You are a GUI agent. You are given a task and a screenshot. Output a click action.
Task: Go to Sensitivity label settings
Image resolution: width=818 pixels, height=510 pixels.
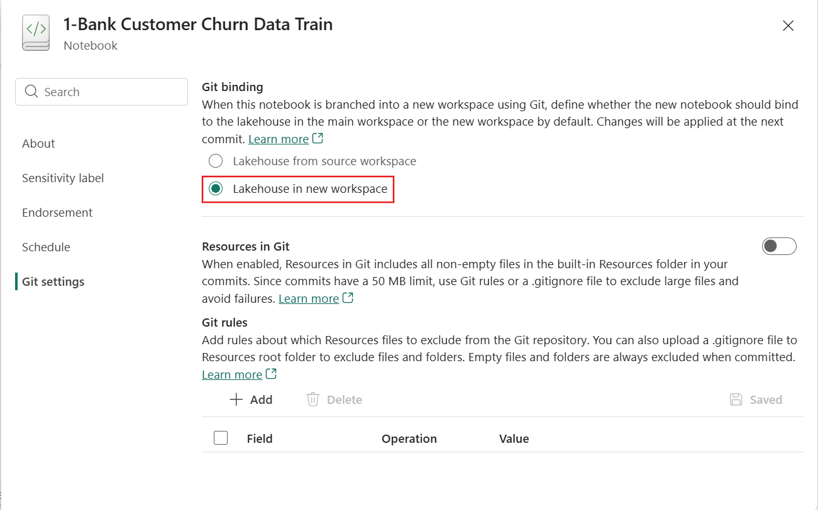click(63, 178)
